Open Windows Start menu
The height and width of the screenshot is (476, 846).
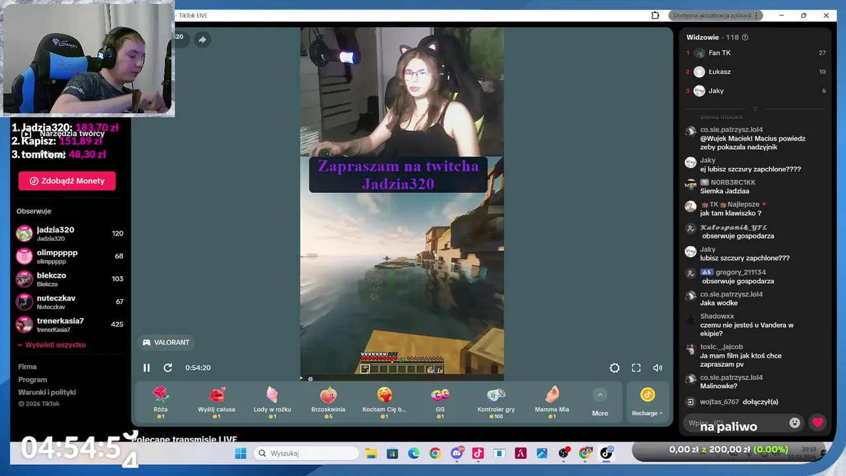point(241,453)
